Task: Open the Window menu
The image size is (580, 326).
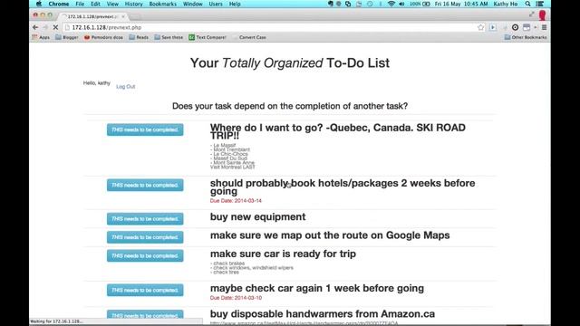Action: (193, 4)
